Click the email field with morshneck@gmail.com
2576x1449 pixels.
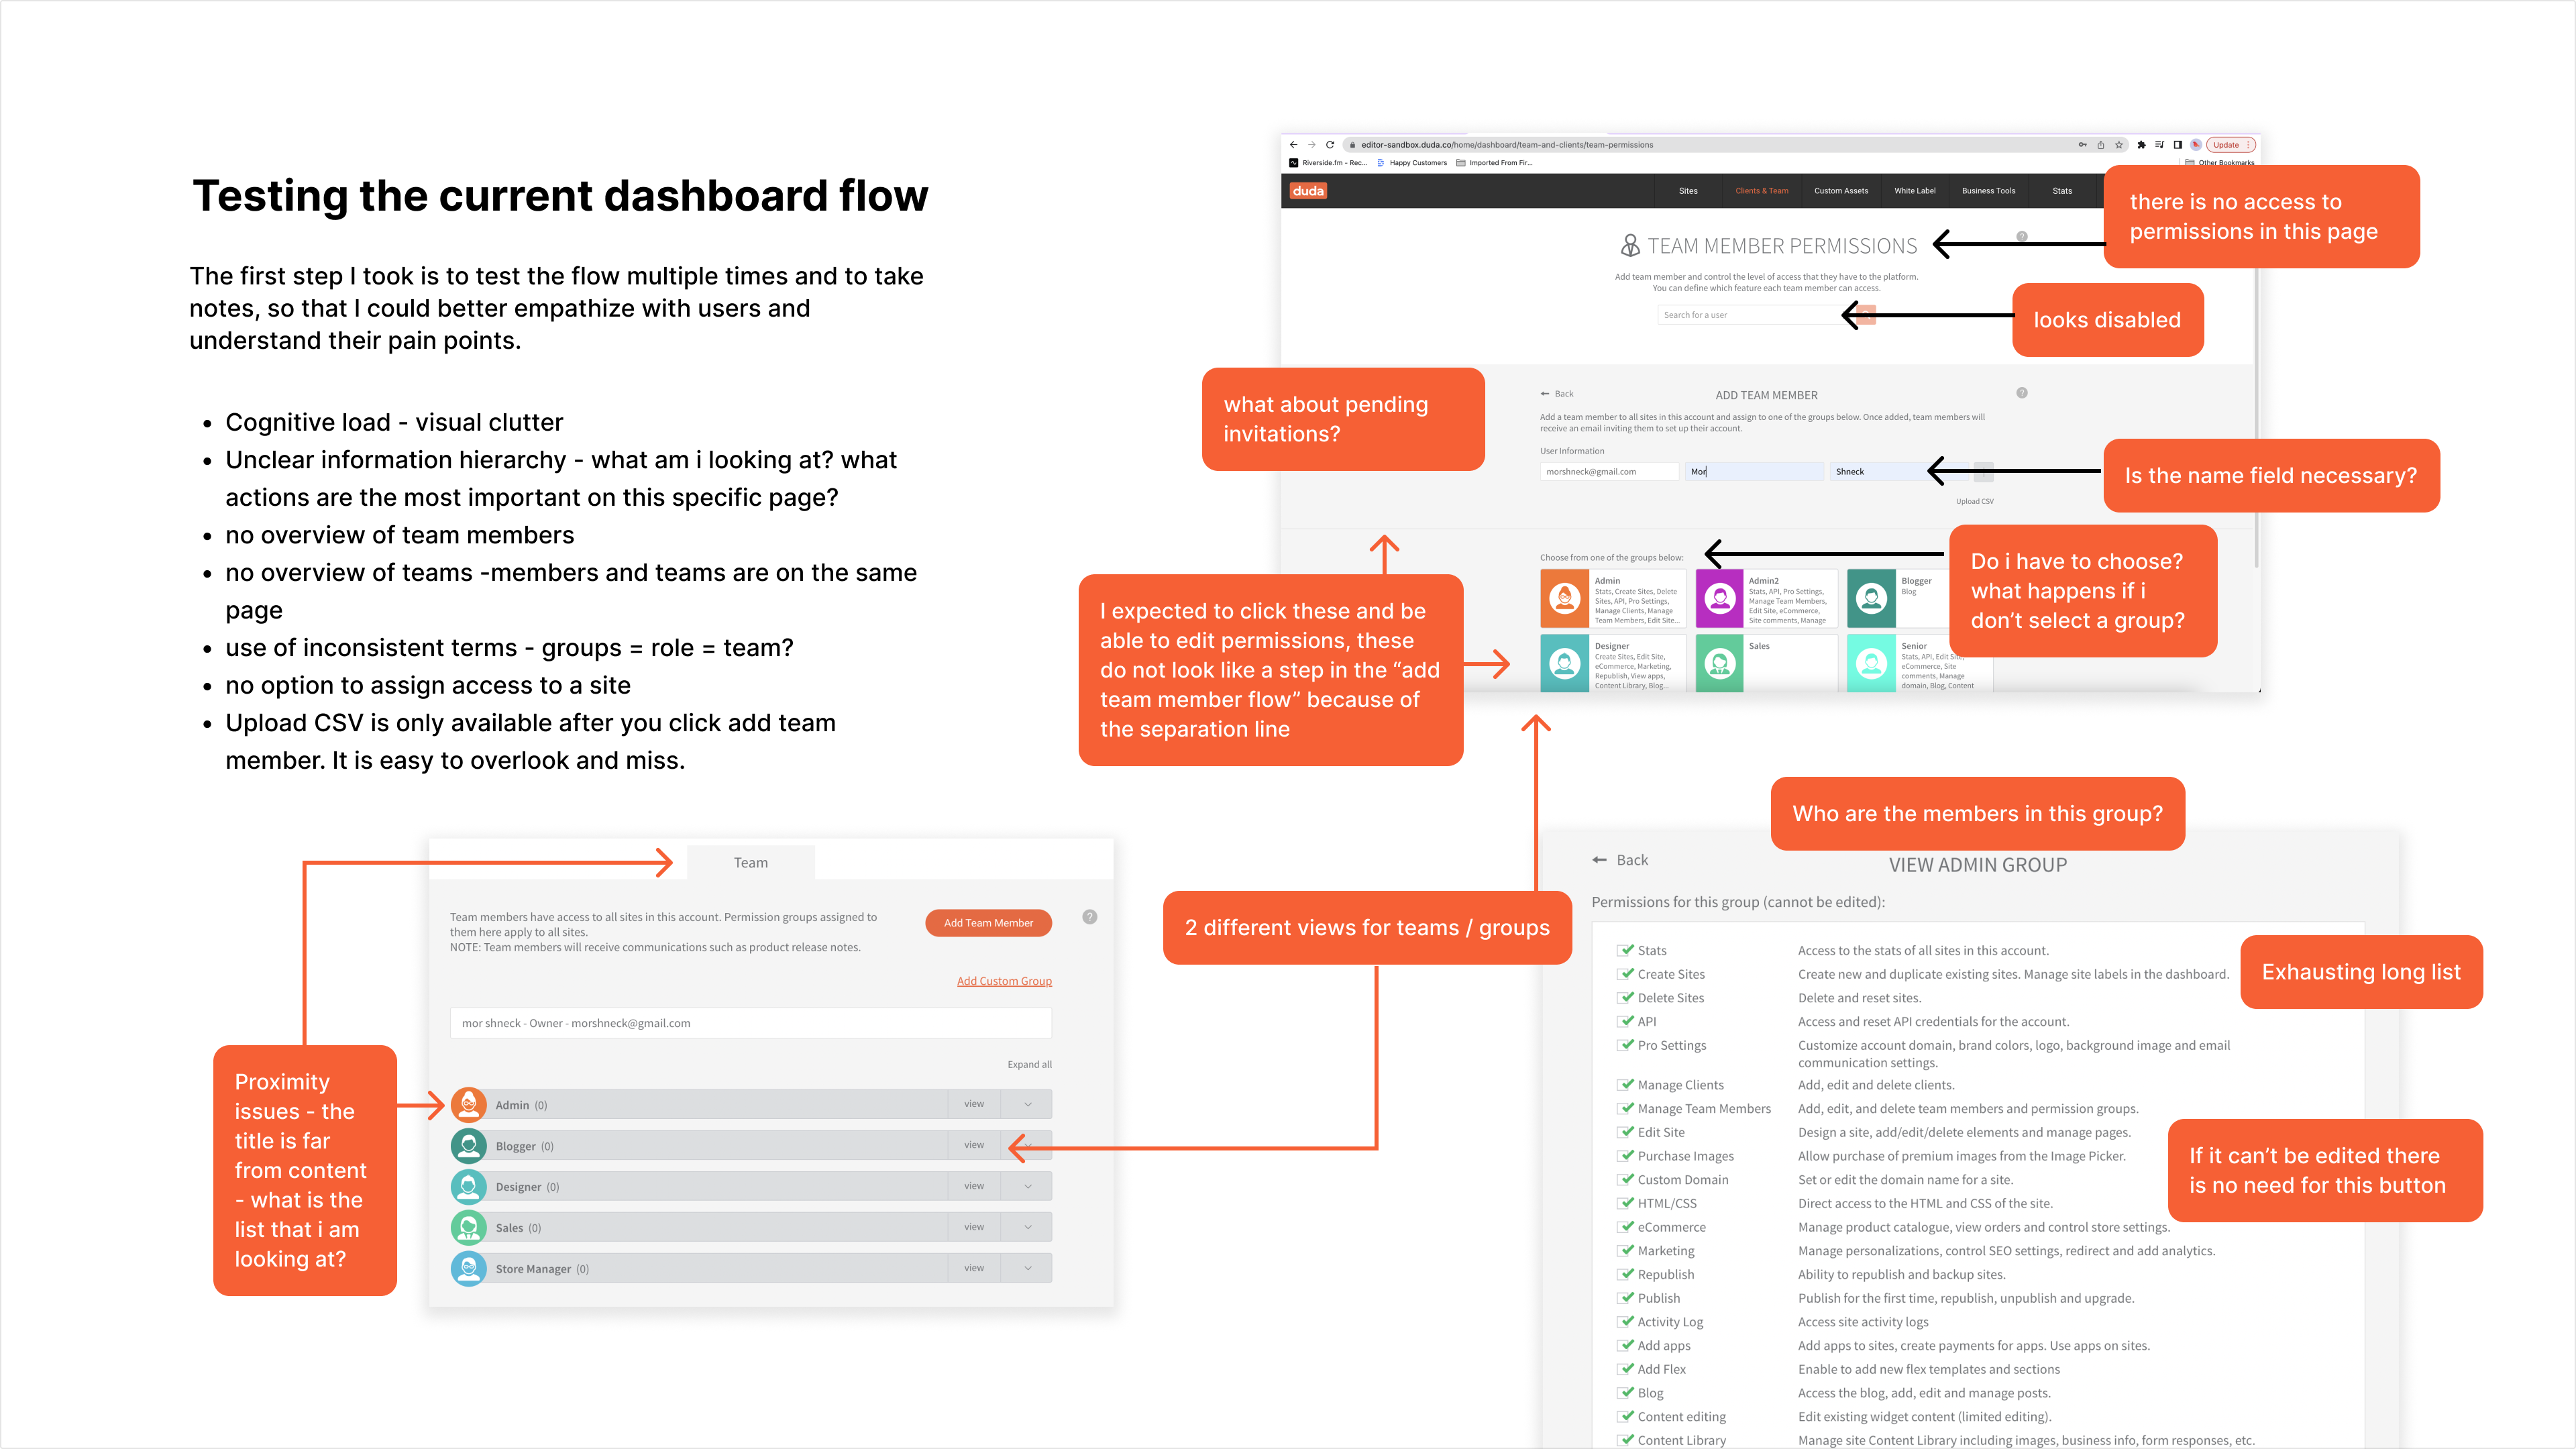1609,471
